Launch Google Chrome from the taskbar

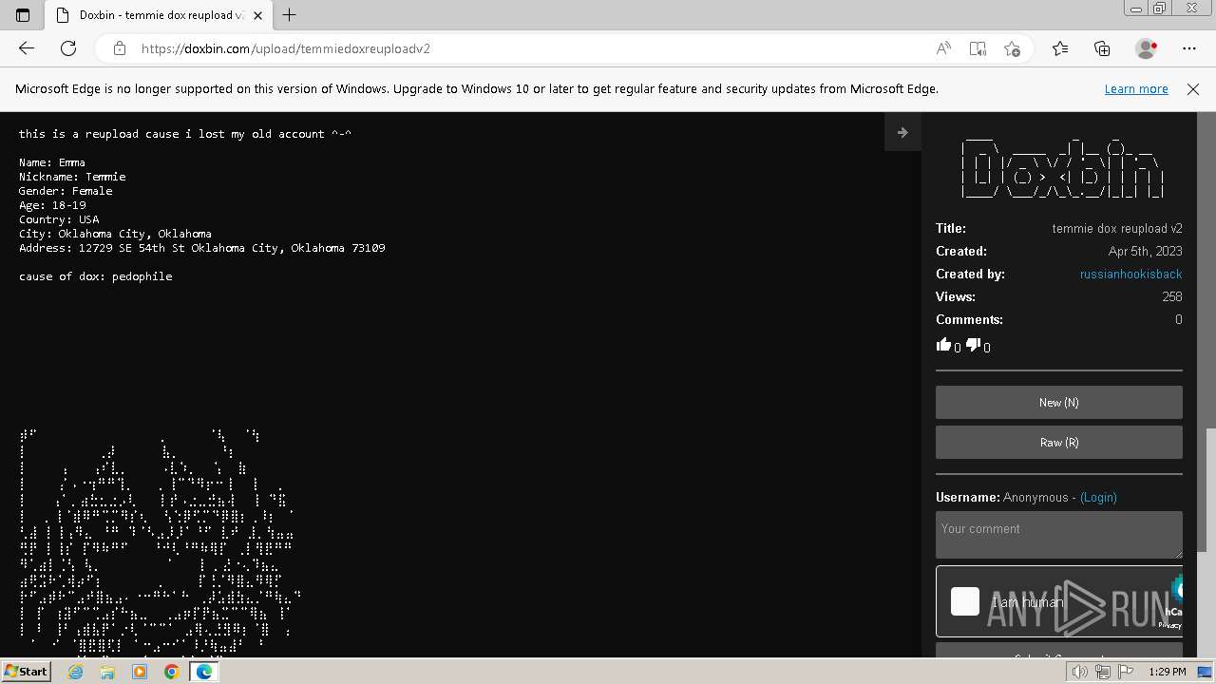coord(171,672)
